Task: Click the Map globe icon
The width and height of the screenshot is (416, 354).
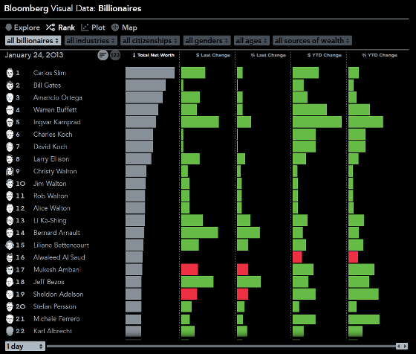Action: pyautogui.click(x=115, y=28)
